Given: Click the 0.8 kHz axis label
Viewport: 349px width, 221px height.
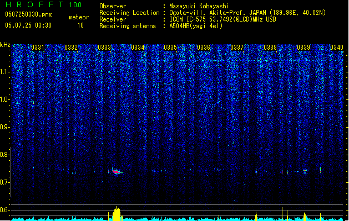Looking at the screenshot, I should [x=5, y=155].
